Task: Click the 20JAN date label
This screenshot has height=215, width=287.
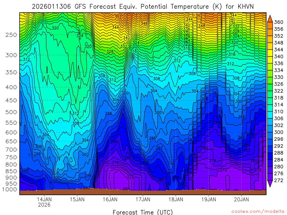Action: coord(241,199)
